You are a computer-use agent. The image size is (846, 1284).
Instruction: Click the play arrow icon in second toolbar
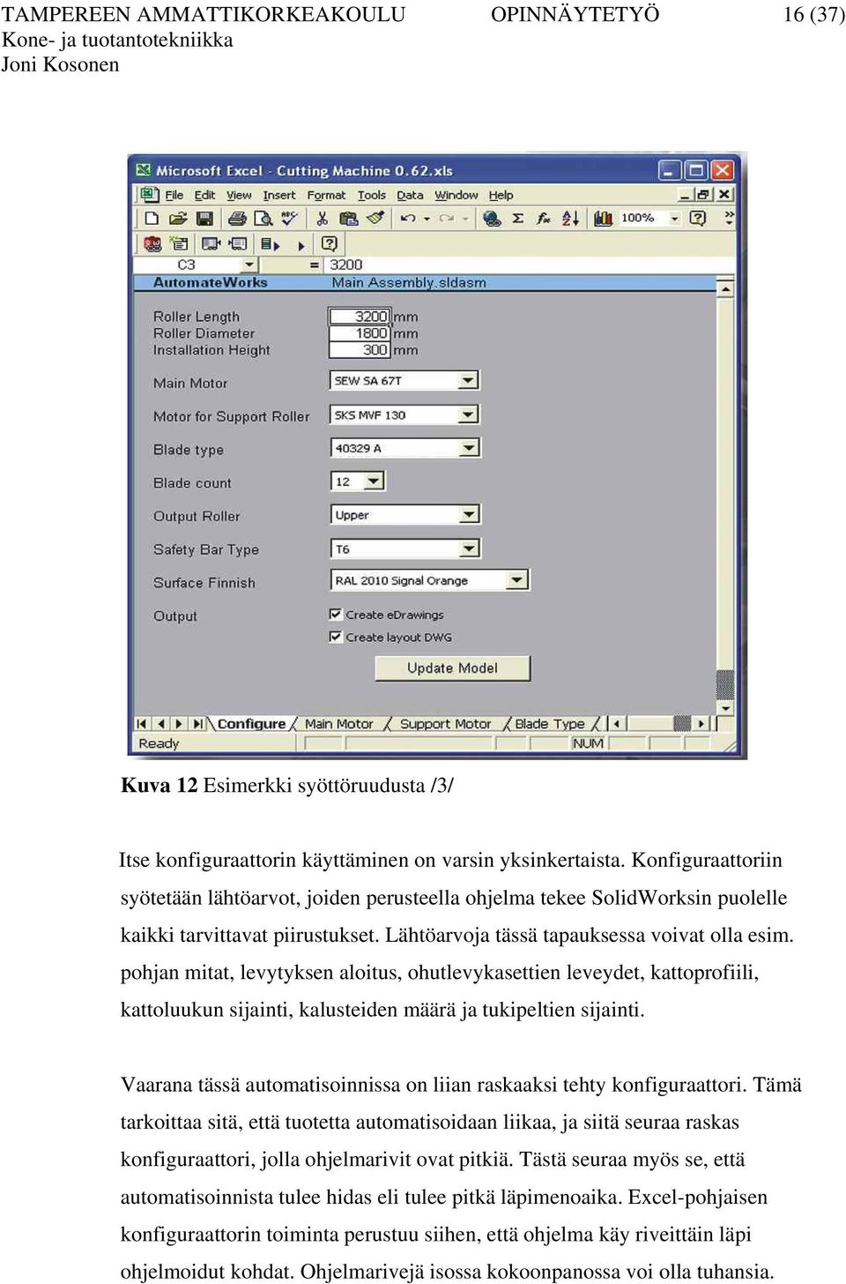tap(301, 245)
